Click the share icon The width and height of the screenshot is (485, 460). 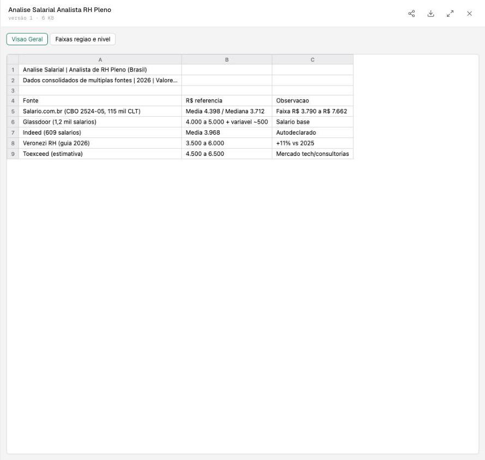tap(411, 14)
